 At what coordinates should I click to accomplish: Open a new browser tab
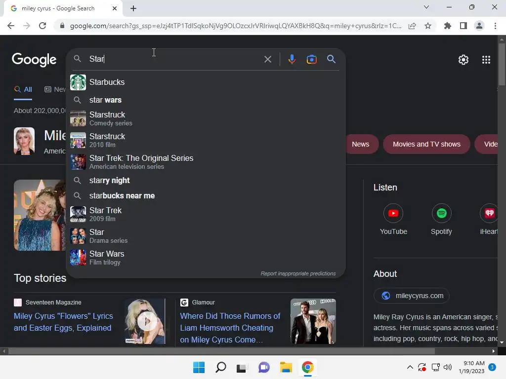[x=133, y=8]
